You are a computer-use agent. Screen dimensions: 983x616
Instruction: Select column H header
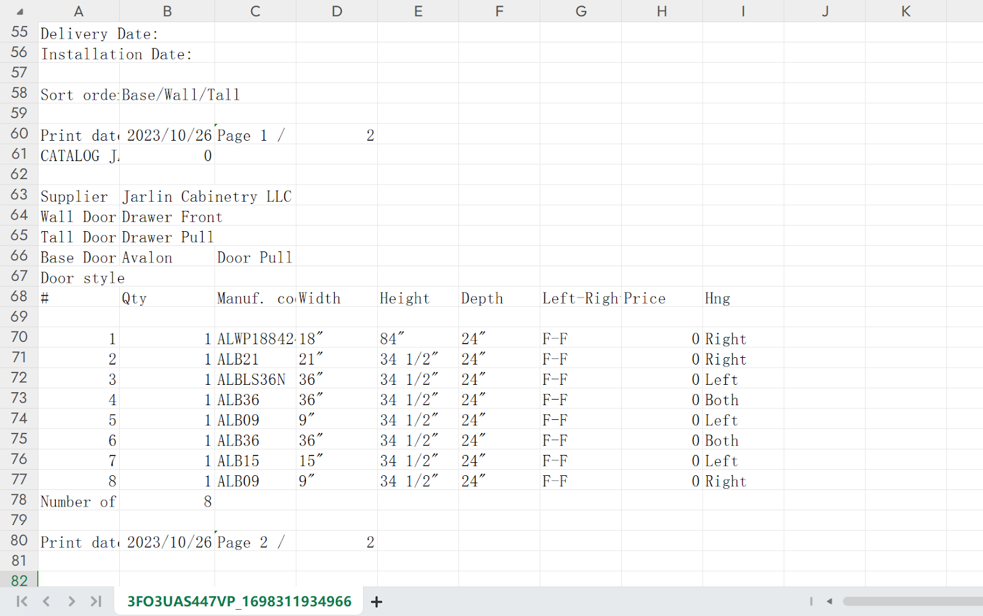662,11
